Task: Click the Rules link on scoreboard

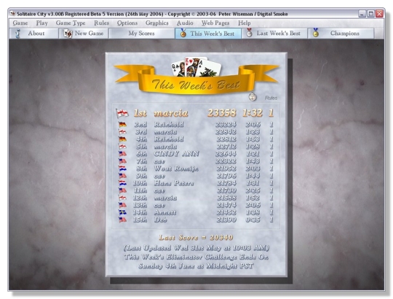Action: [271, 98]
